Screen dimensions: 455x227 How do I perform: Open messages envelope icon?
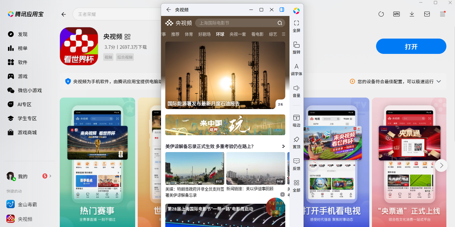[427, 14]
